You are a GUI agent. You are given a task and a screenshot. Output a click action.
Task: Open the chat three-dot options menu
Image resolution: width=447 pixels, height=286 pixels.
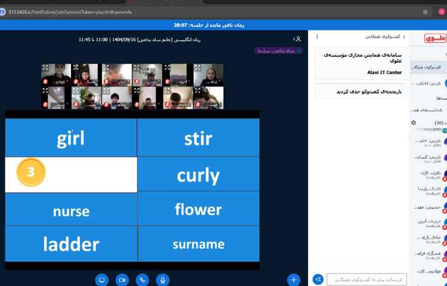click(317, 36)
